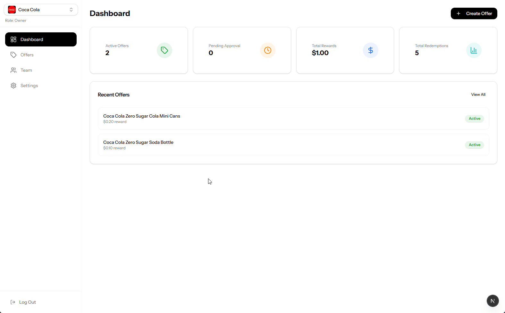Go to the Offers page
505x313 pixels.
coord(41,55)
